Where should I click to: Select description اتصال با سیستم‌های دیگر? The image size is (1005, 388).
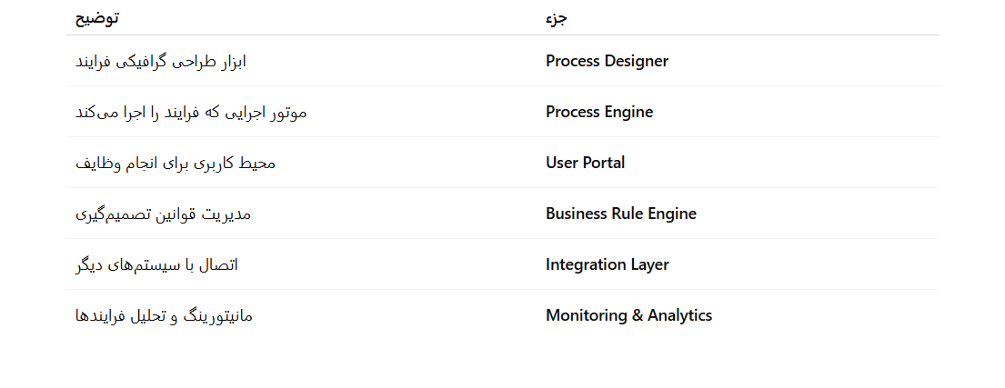click(156, 264)
